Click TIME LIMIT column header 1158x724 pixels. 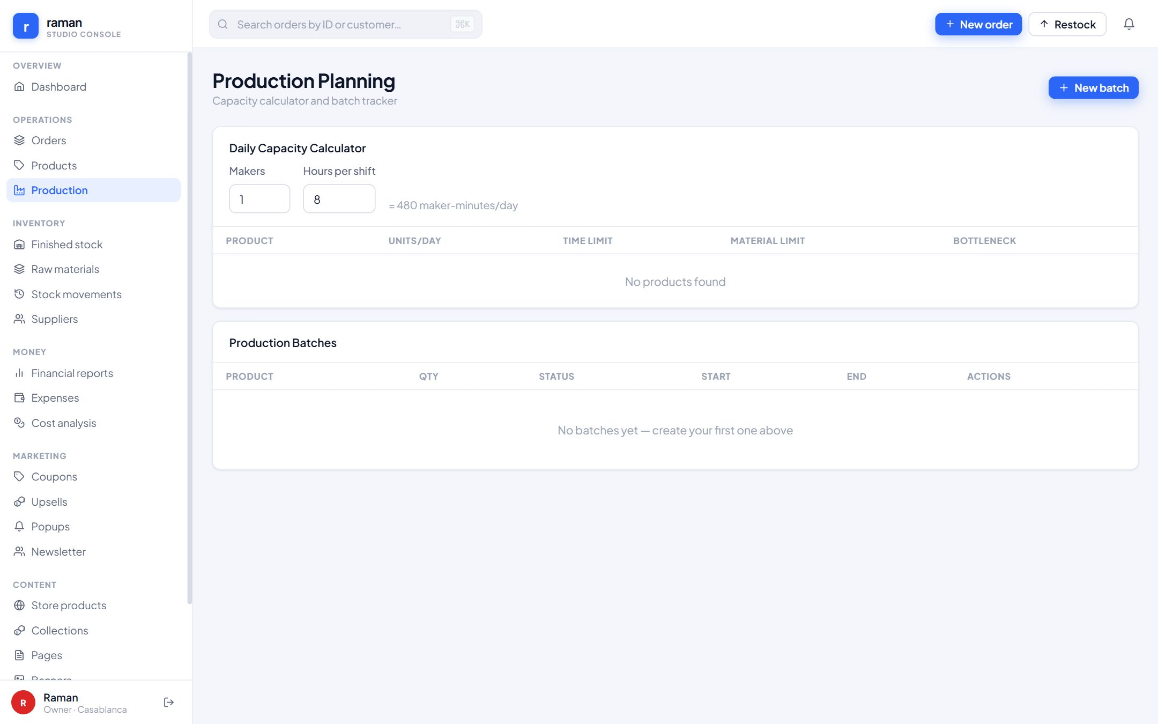pyautogui.click(x=588, y=241)
